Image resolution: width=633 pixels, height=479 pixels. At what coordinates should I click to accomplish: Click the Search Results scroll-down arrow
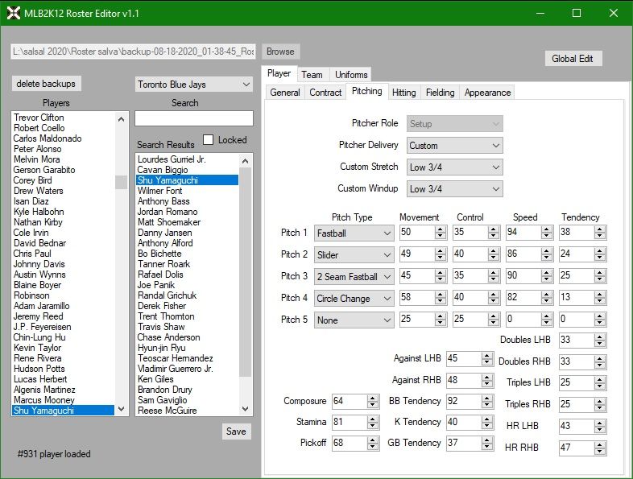click(245, 409)
